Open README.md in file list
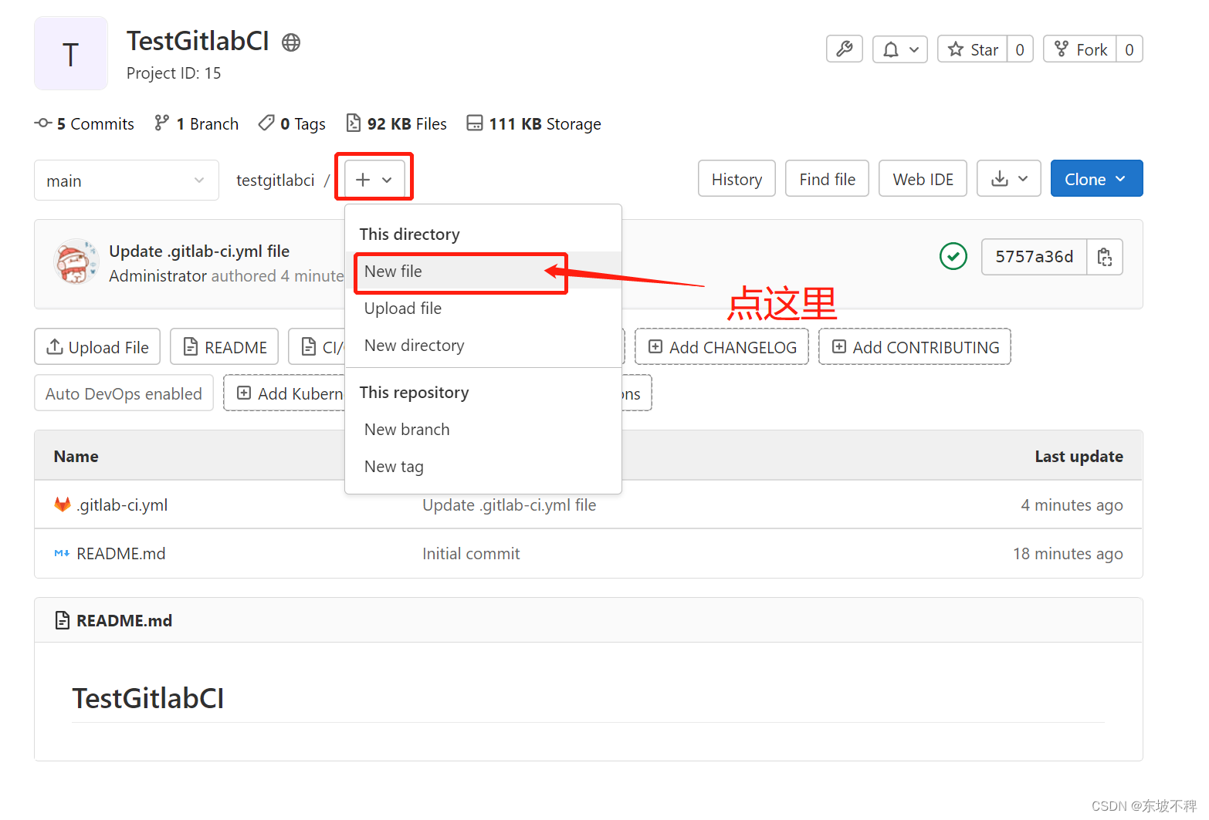The height and width of the screenshot is (820, 1209). point(121,554)
